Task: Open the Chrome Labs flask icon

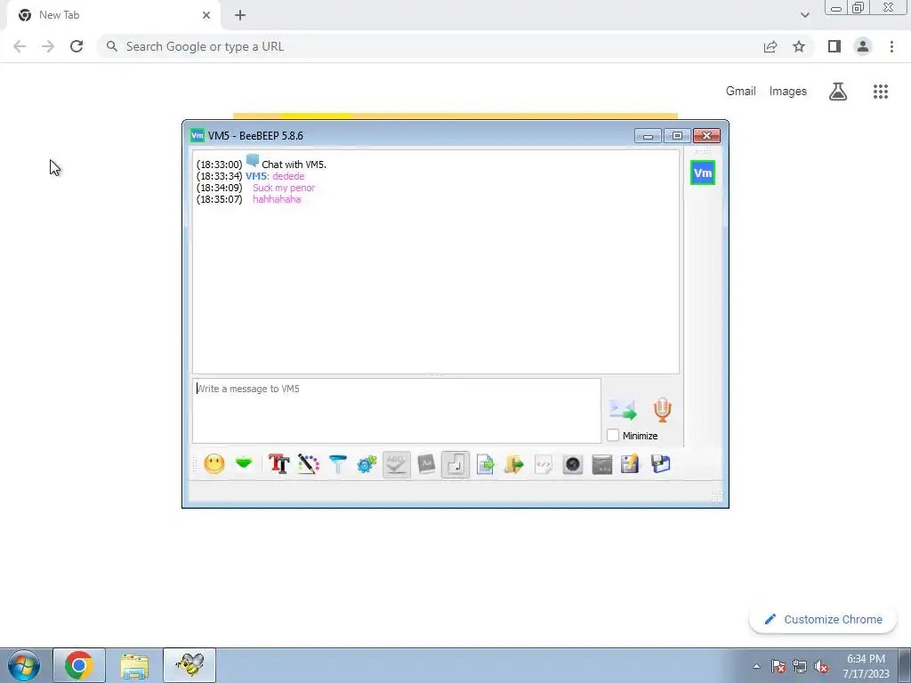Action: tap(838, 92)
